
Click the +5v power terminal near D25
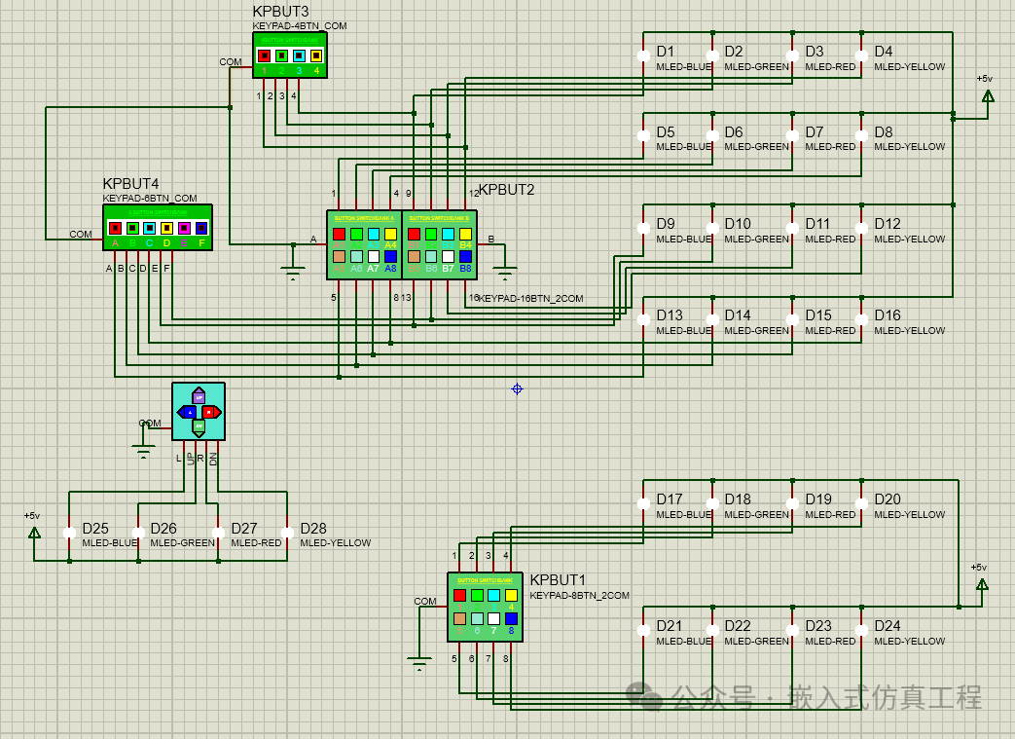click(34, 532)
